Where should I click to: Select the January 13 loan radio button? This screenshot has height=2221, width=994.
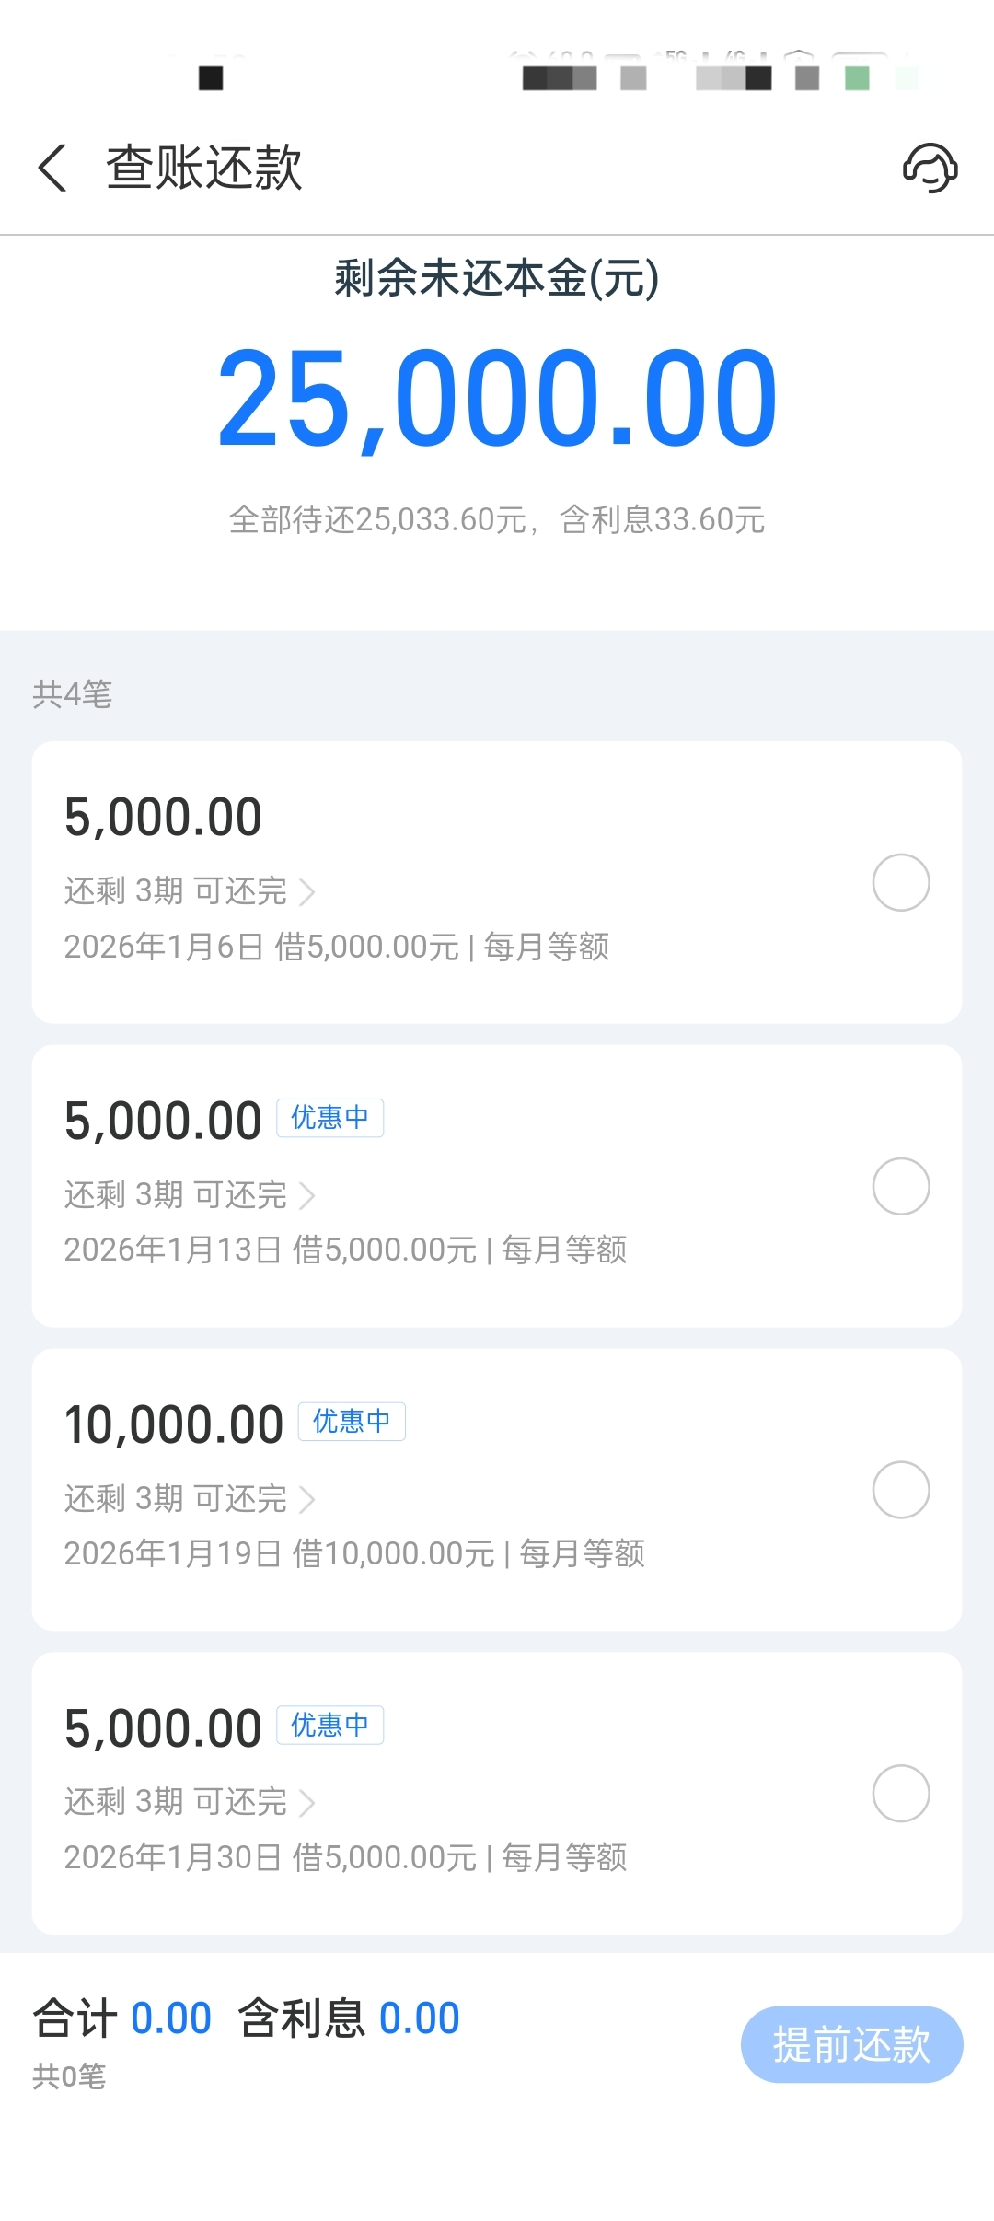[x=900, y=1186]
